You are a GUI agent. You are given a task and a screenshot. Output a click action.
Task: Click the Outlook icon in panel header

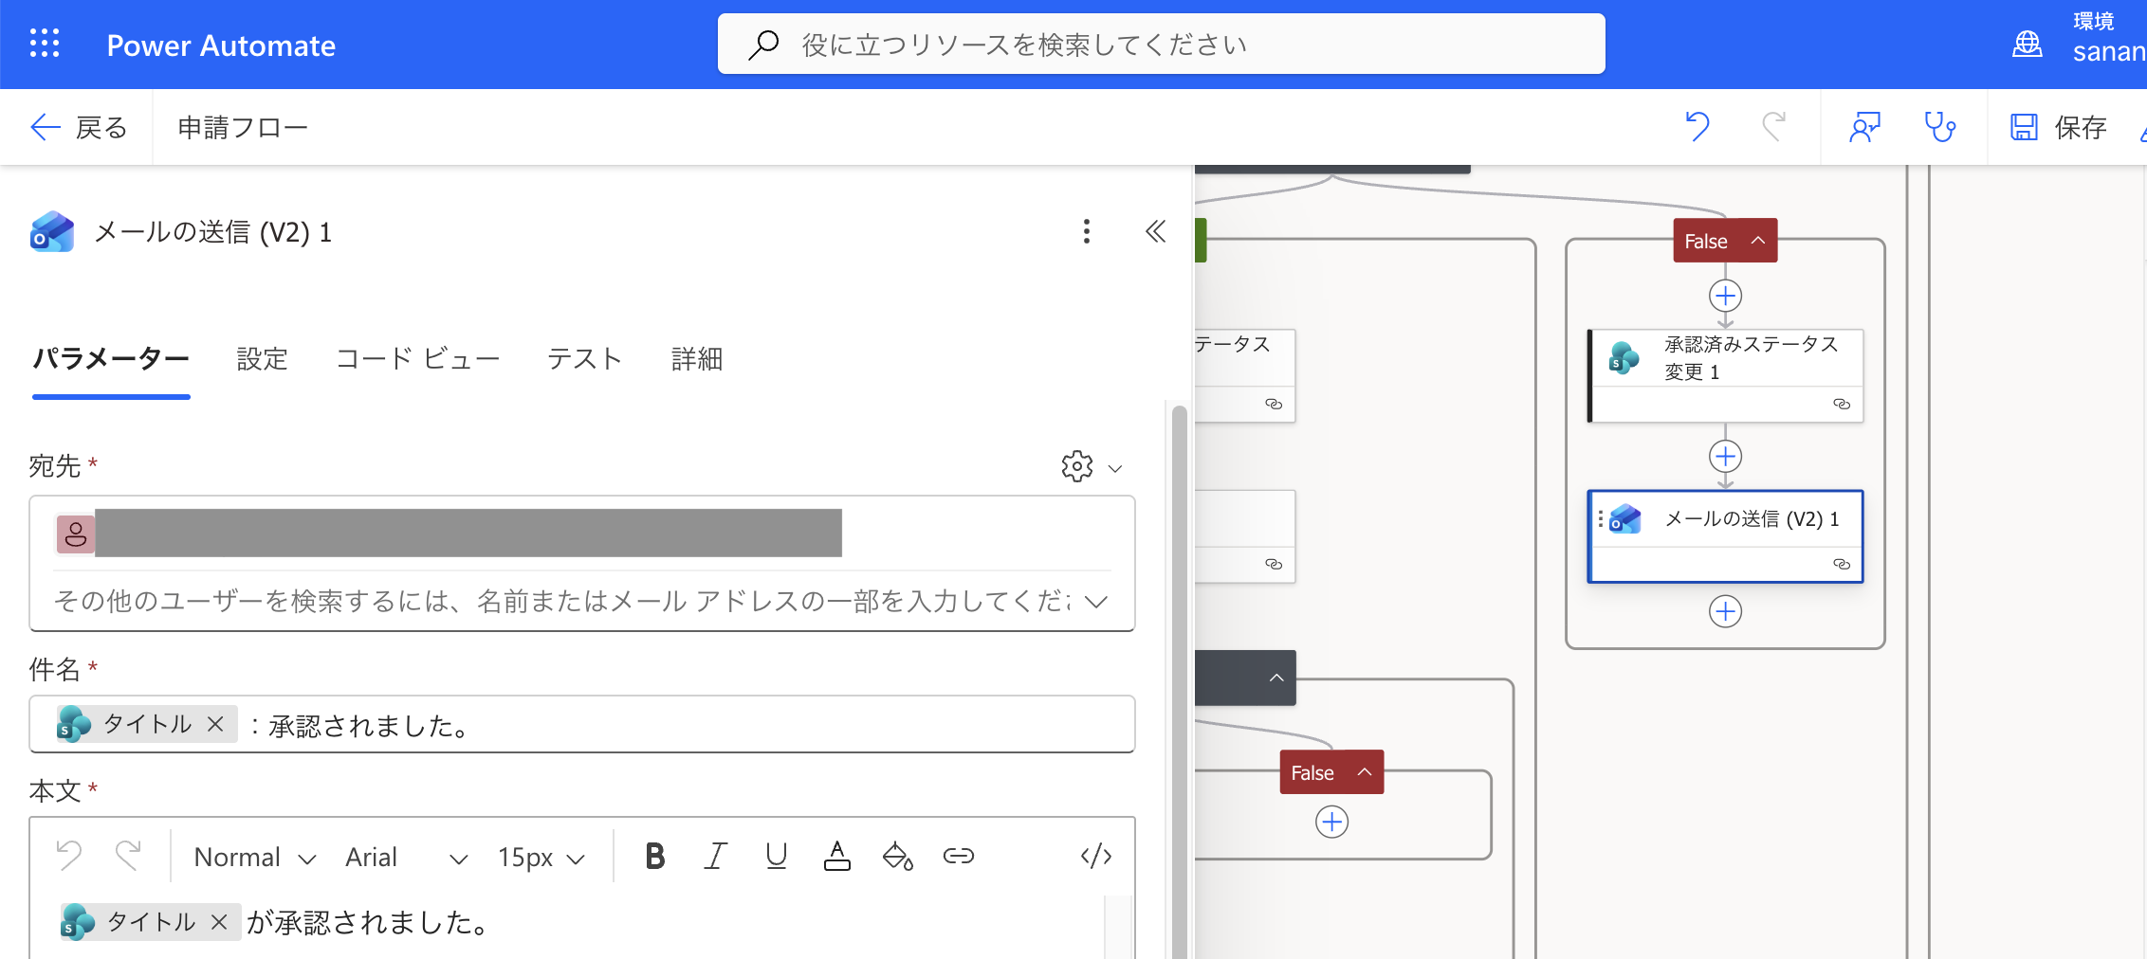(x=52, y=232)
